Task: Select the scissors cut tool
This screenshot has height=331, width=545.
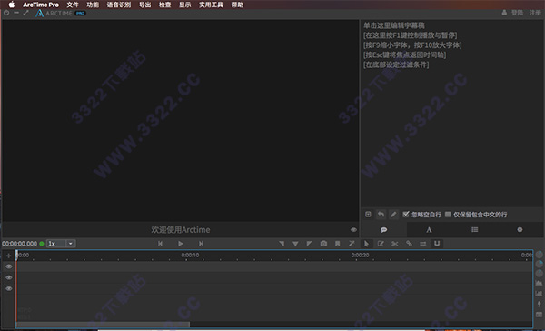Action: [x=395, y=244]
